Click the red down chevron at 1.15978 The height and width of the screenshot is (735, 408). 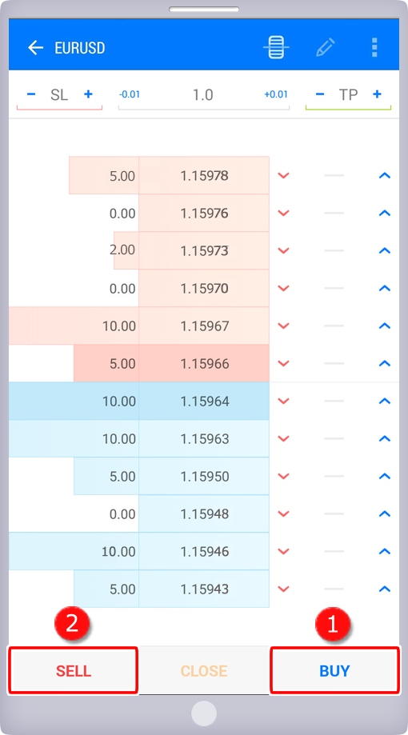(x=284, y=175)
